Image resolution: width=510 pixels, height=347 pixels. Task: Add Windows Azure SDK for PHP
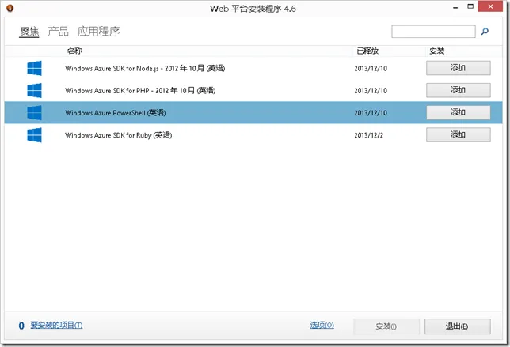tap(459, 90)
